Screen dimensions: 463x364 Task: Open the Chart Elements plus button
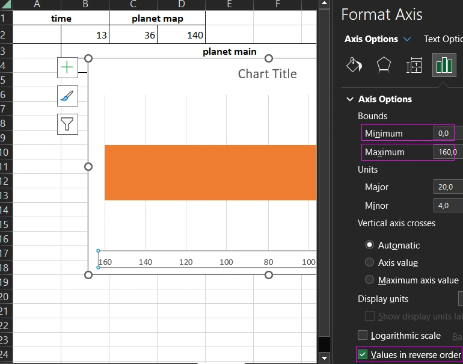pyautogui.click(x=67, y=67)
